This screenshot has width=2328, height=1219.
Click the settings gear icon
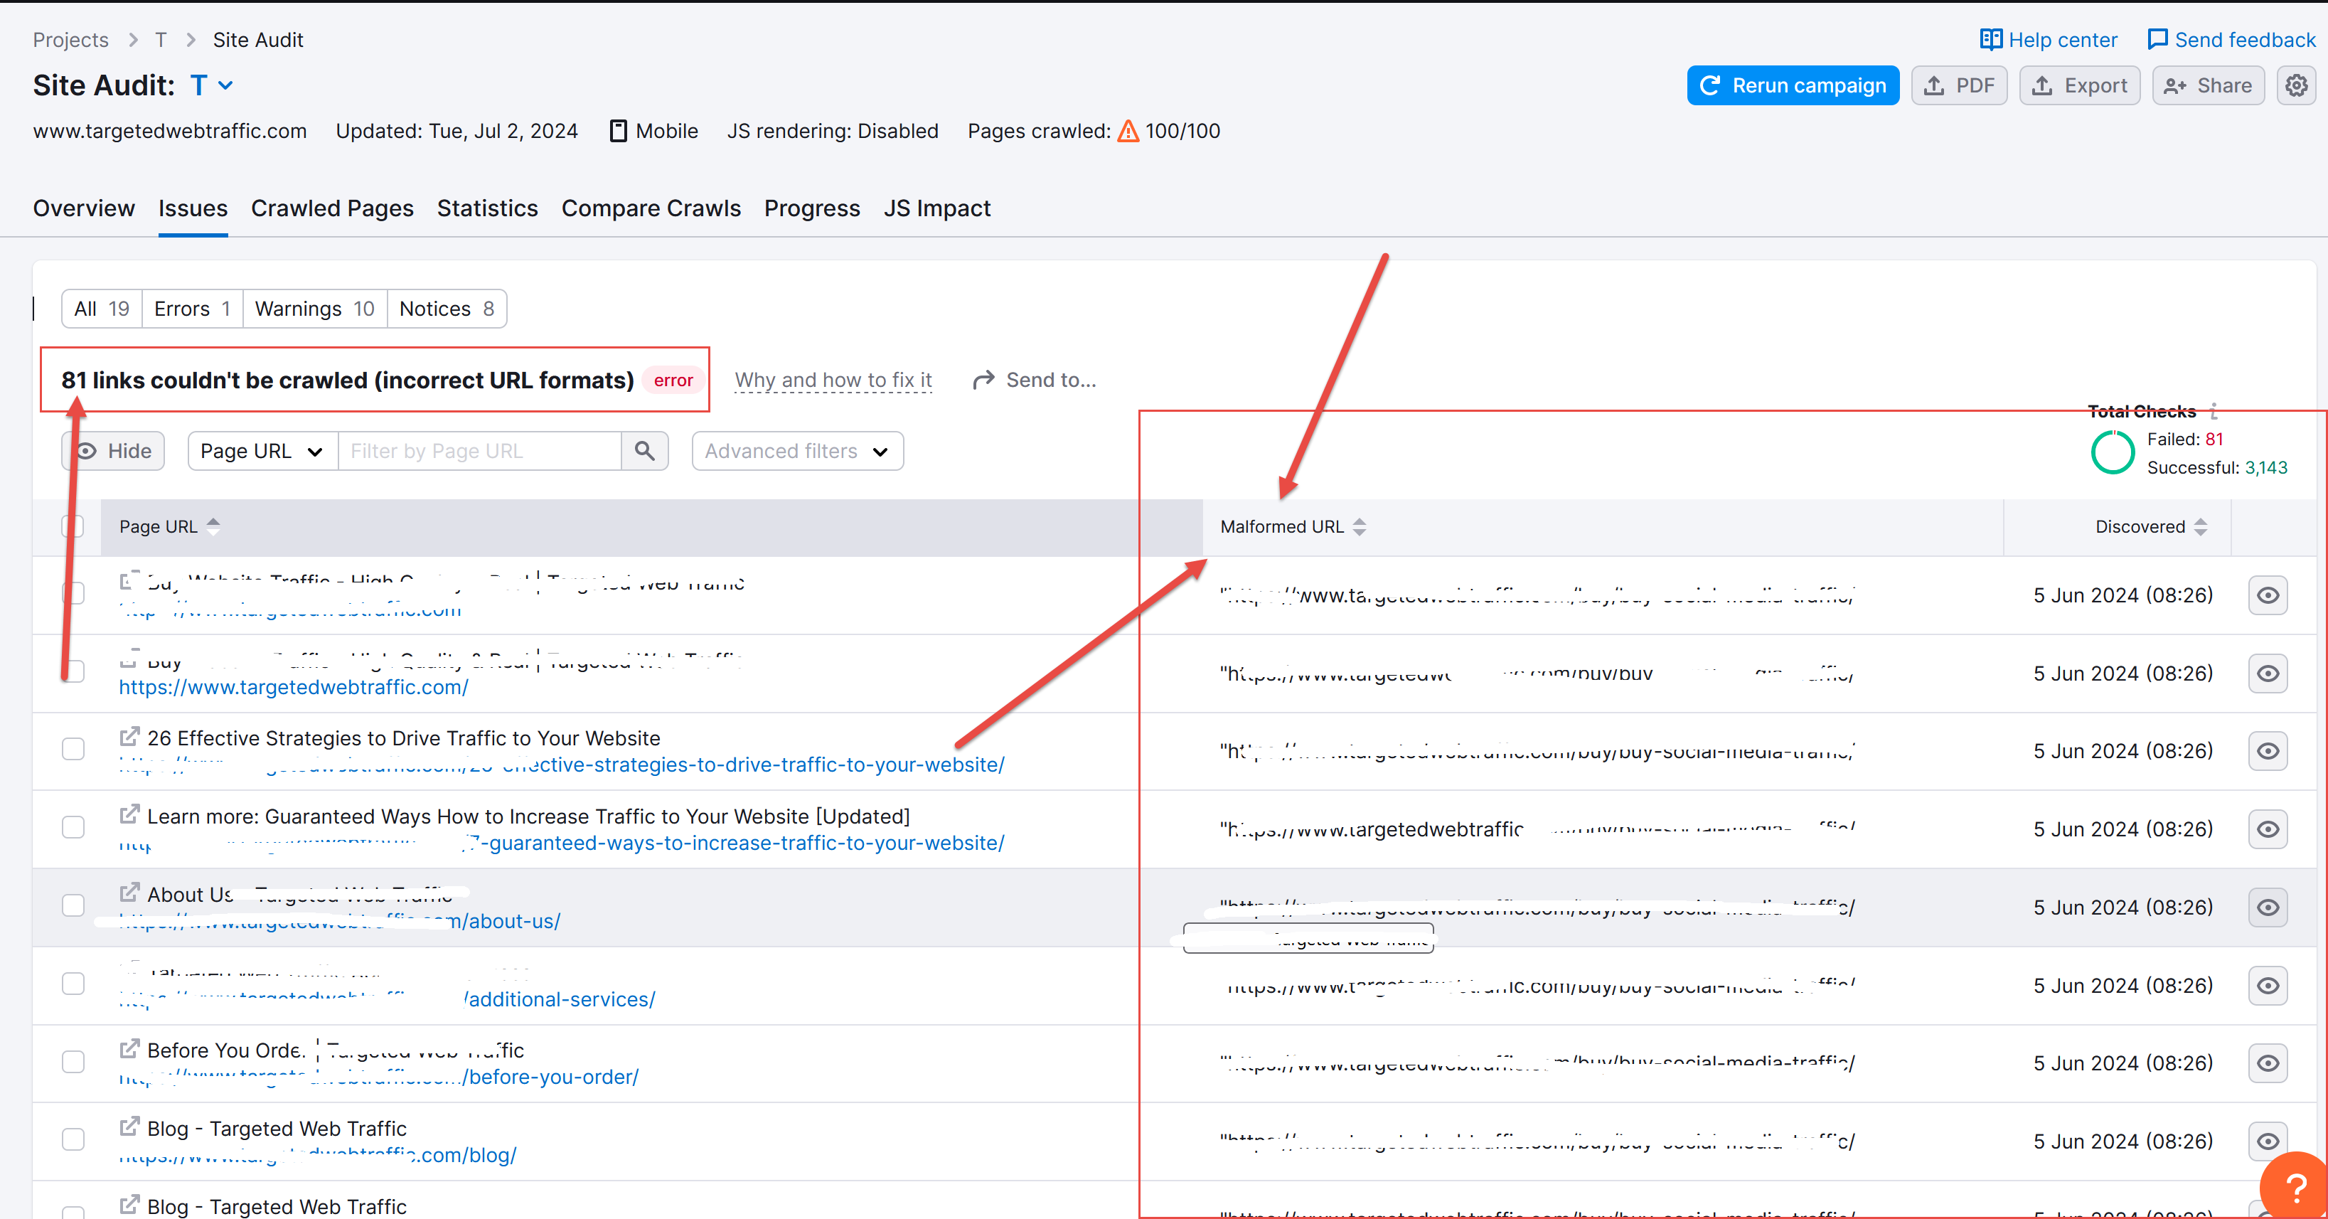[2295, 86]
